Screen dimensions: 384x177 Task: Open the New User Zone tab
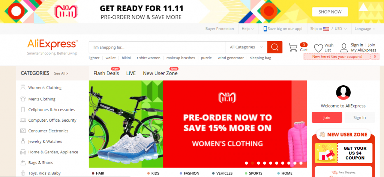point(160,73)
